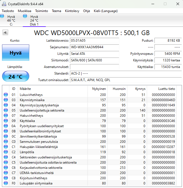Click the previous disk arrow button
This screenshot has height=188, width=183.
[x=5, y=33]
